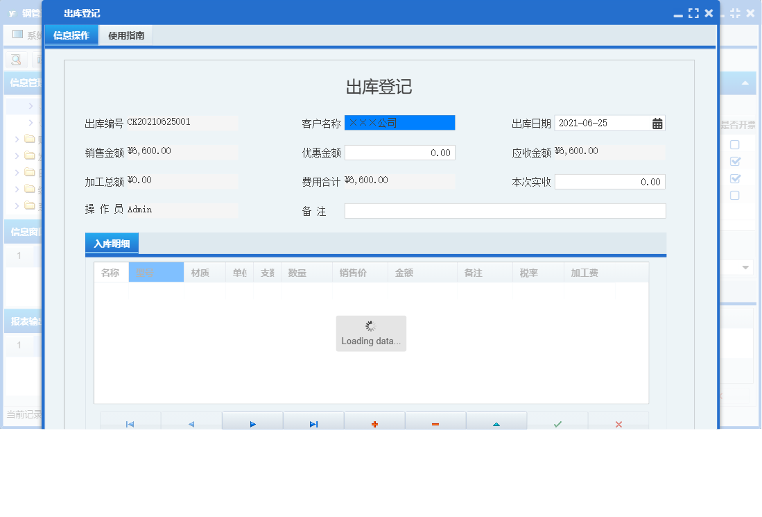Open the 出库日期 calendar picker
The width and height of the screenshot is (762, 517).
[657, 123]
